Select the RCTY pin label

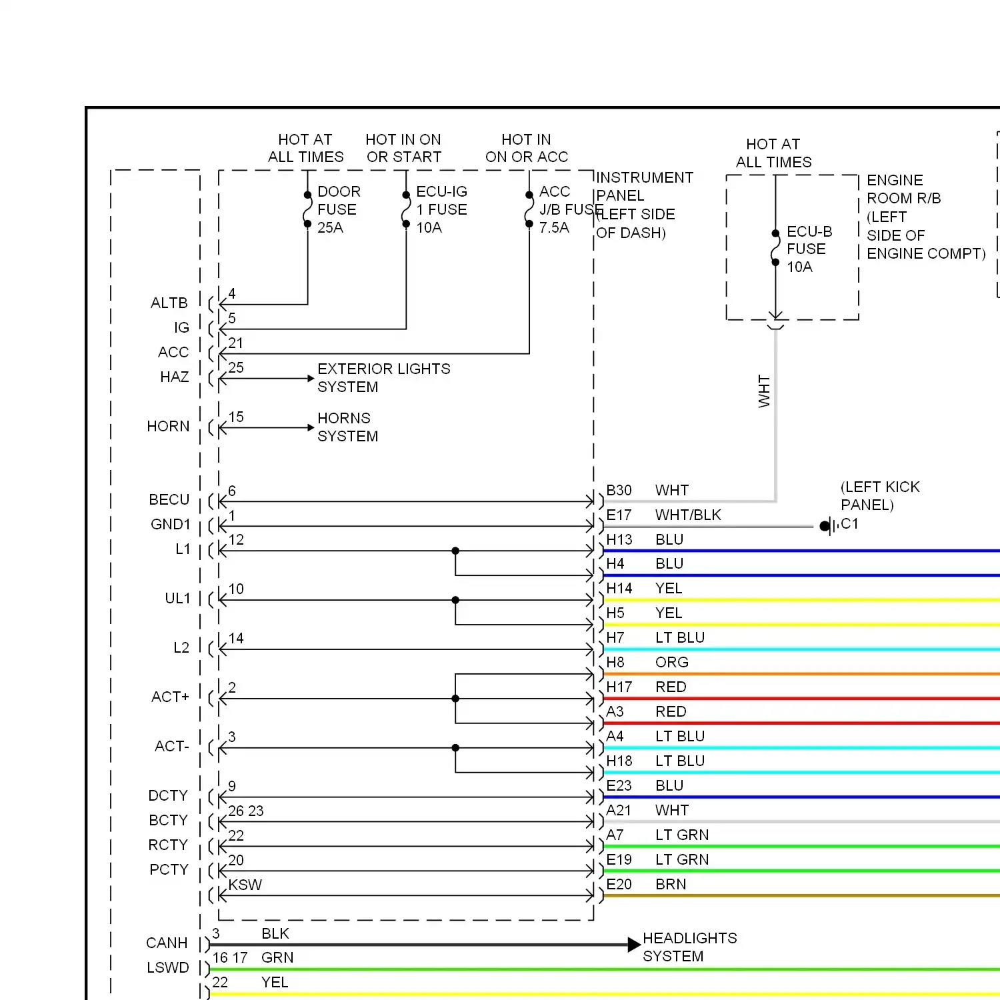(168, 845)
